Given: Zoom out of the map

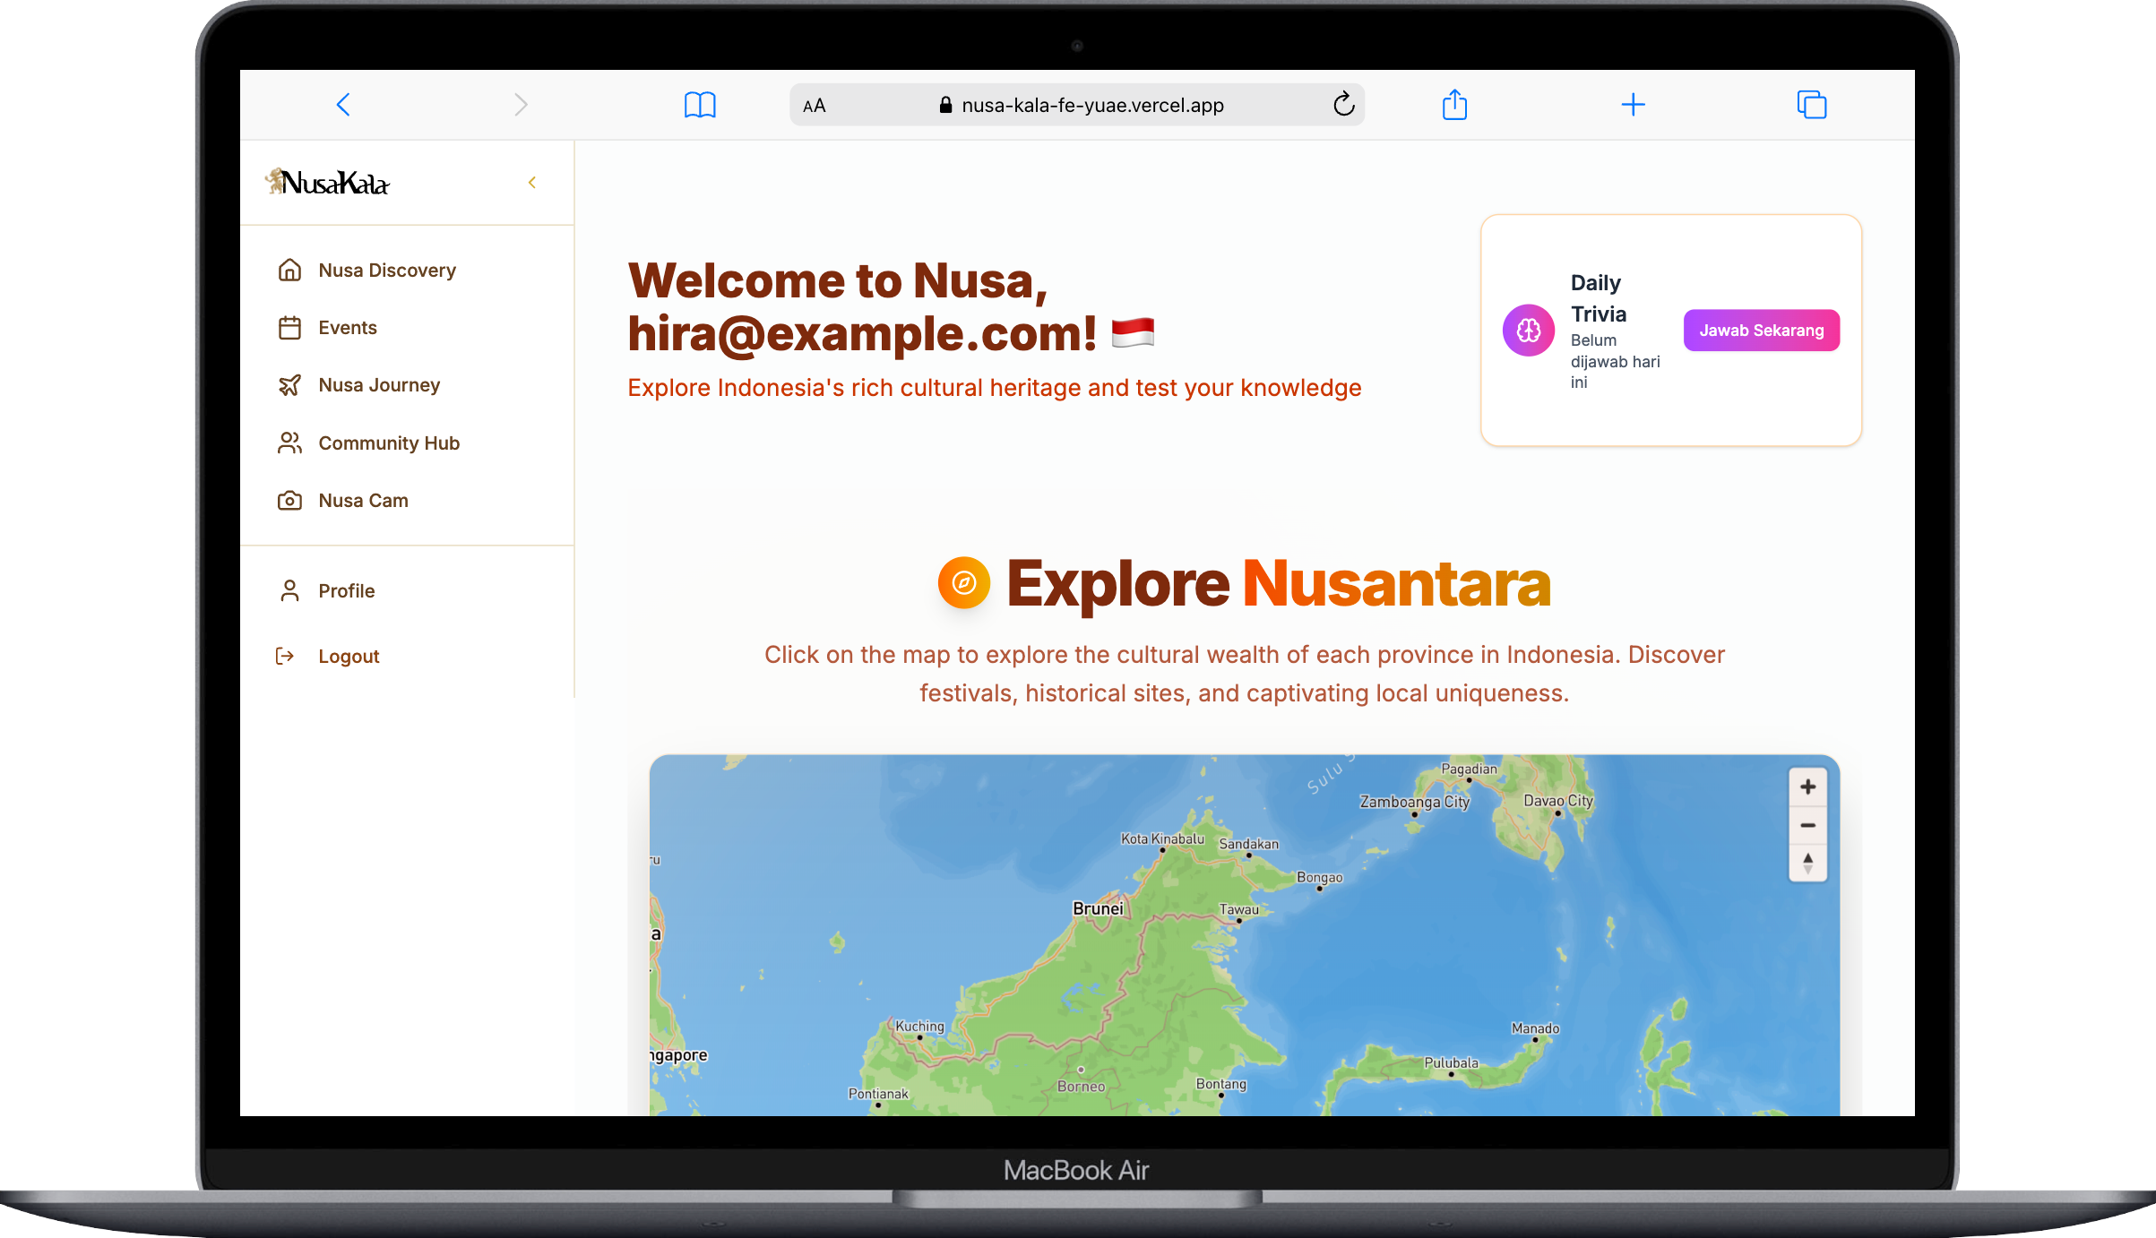Looking at the screenshot, I should point(1807,825).
